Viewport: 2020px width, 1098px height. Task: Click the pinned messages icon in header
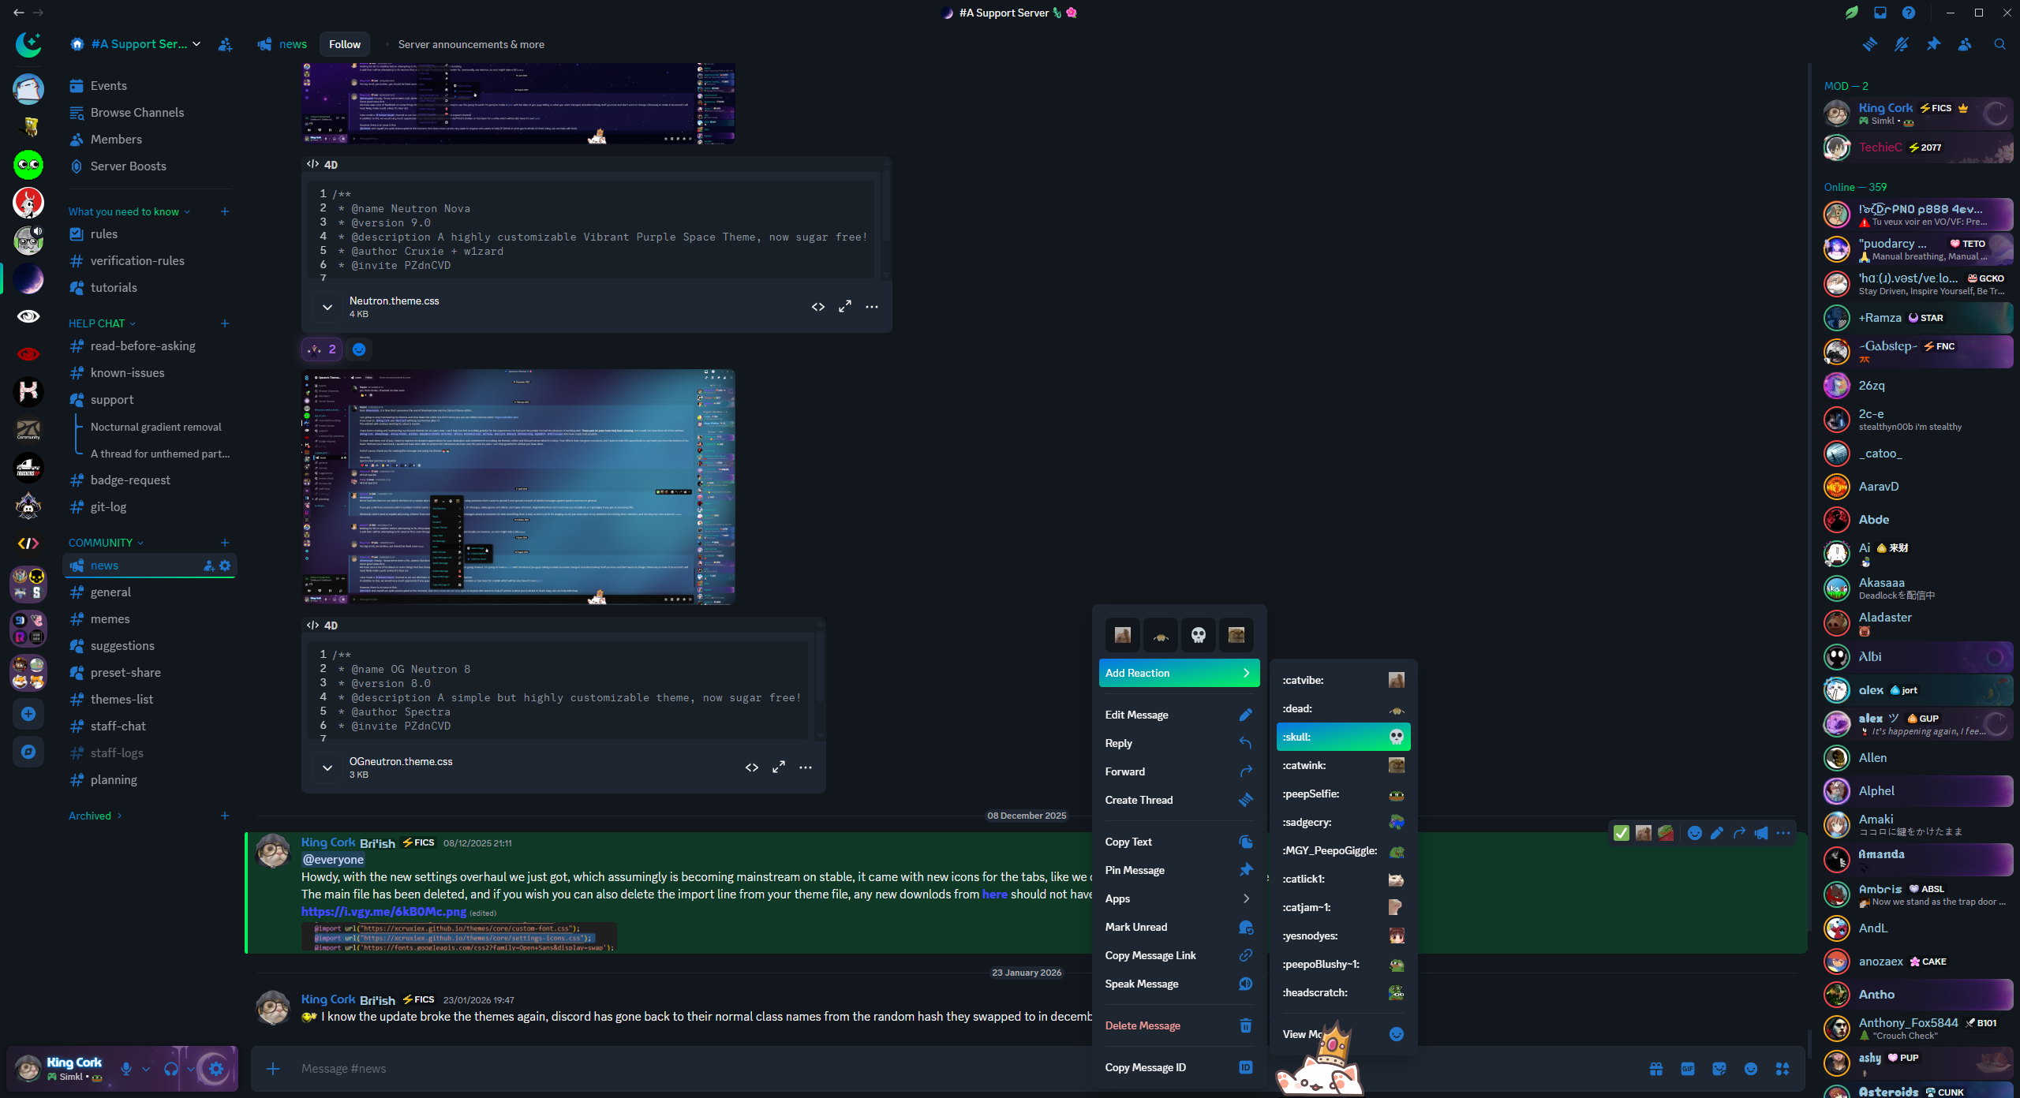point(1933,44)
